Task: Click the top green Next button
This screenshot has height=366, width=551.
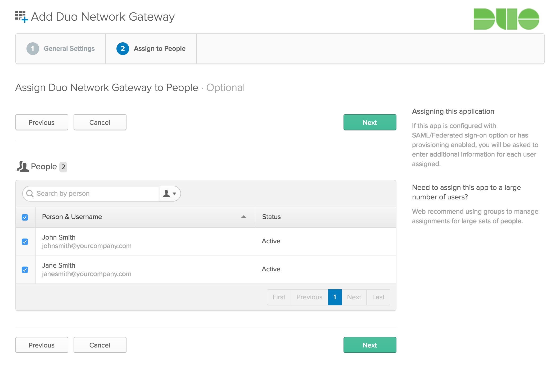Action: point(370,122)
